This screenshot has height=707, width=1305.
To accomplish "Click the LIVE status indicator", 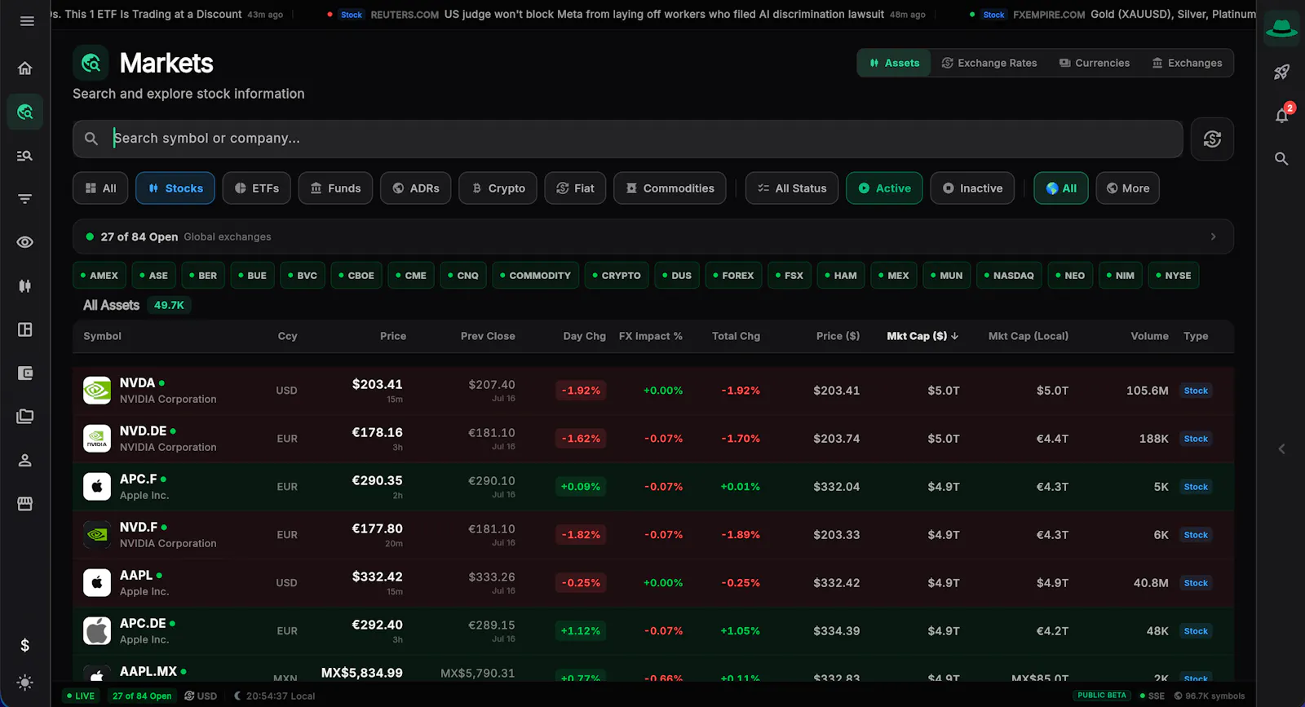I will [80, 696].
